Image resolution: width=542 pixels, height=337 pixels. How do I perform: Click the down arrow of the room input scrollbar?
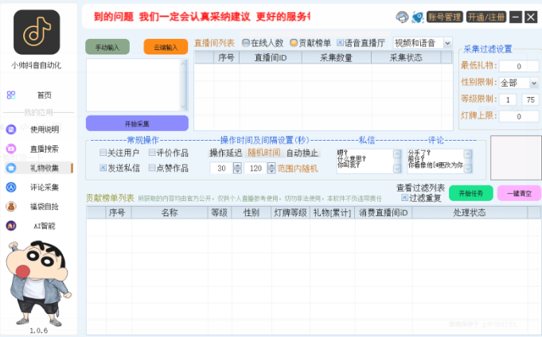(x=183, y=107)
